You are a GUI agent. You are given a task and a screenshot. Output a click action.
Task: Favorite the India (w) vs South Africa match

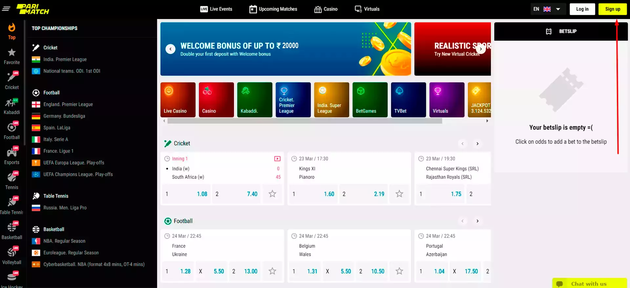[272, 194]
